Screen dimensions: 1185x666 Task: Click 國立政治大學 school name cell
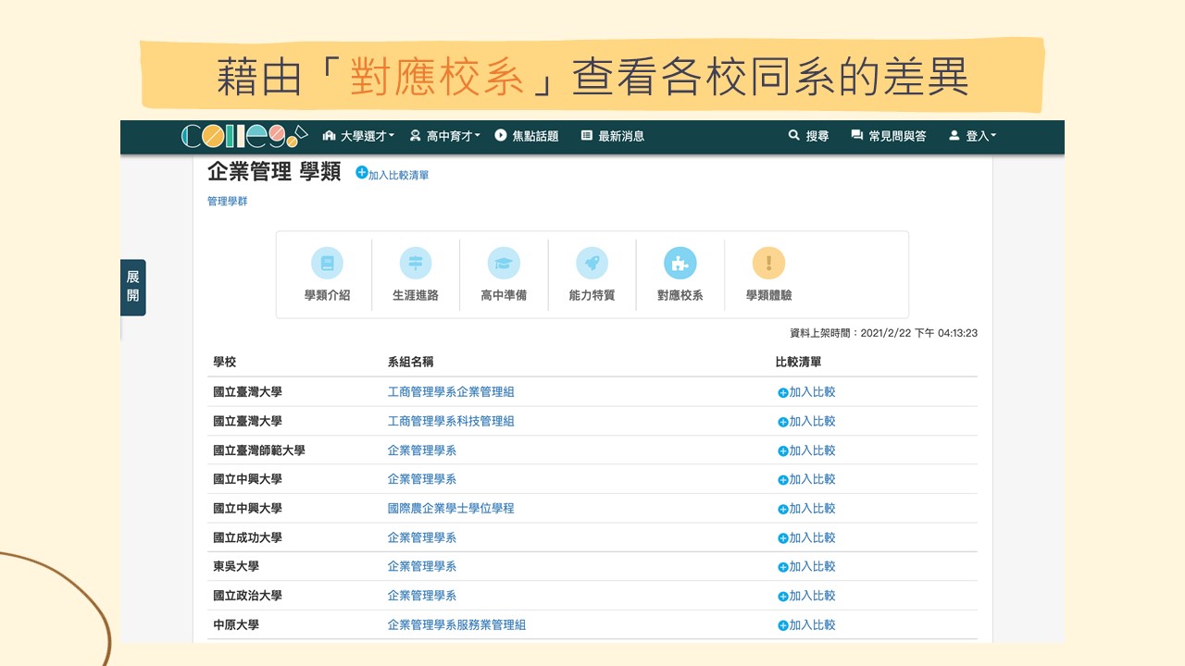247,596
